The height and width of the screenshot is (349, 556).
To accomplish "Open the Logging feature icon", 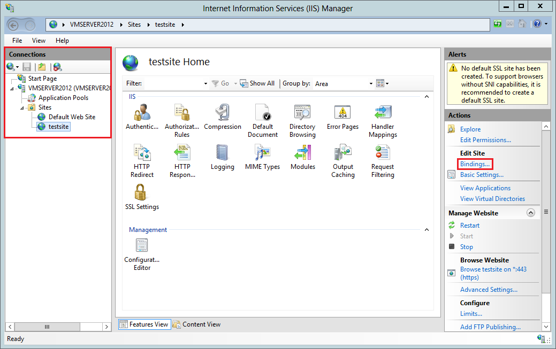I will tap(222, 153).
